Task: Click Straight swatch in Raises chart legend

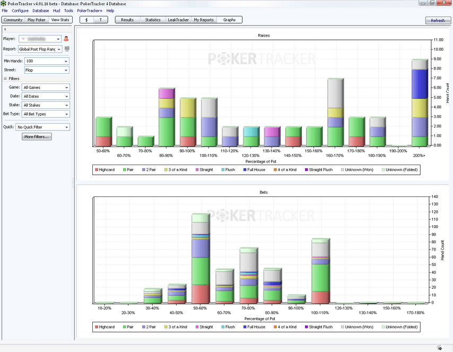Action: (197, 170)
